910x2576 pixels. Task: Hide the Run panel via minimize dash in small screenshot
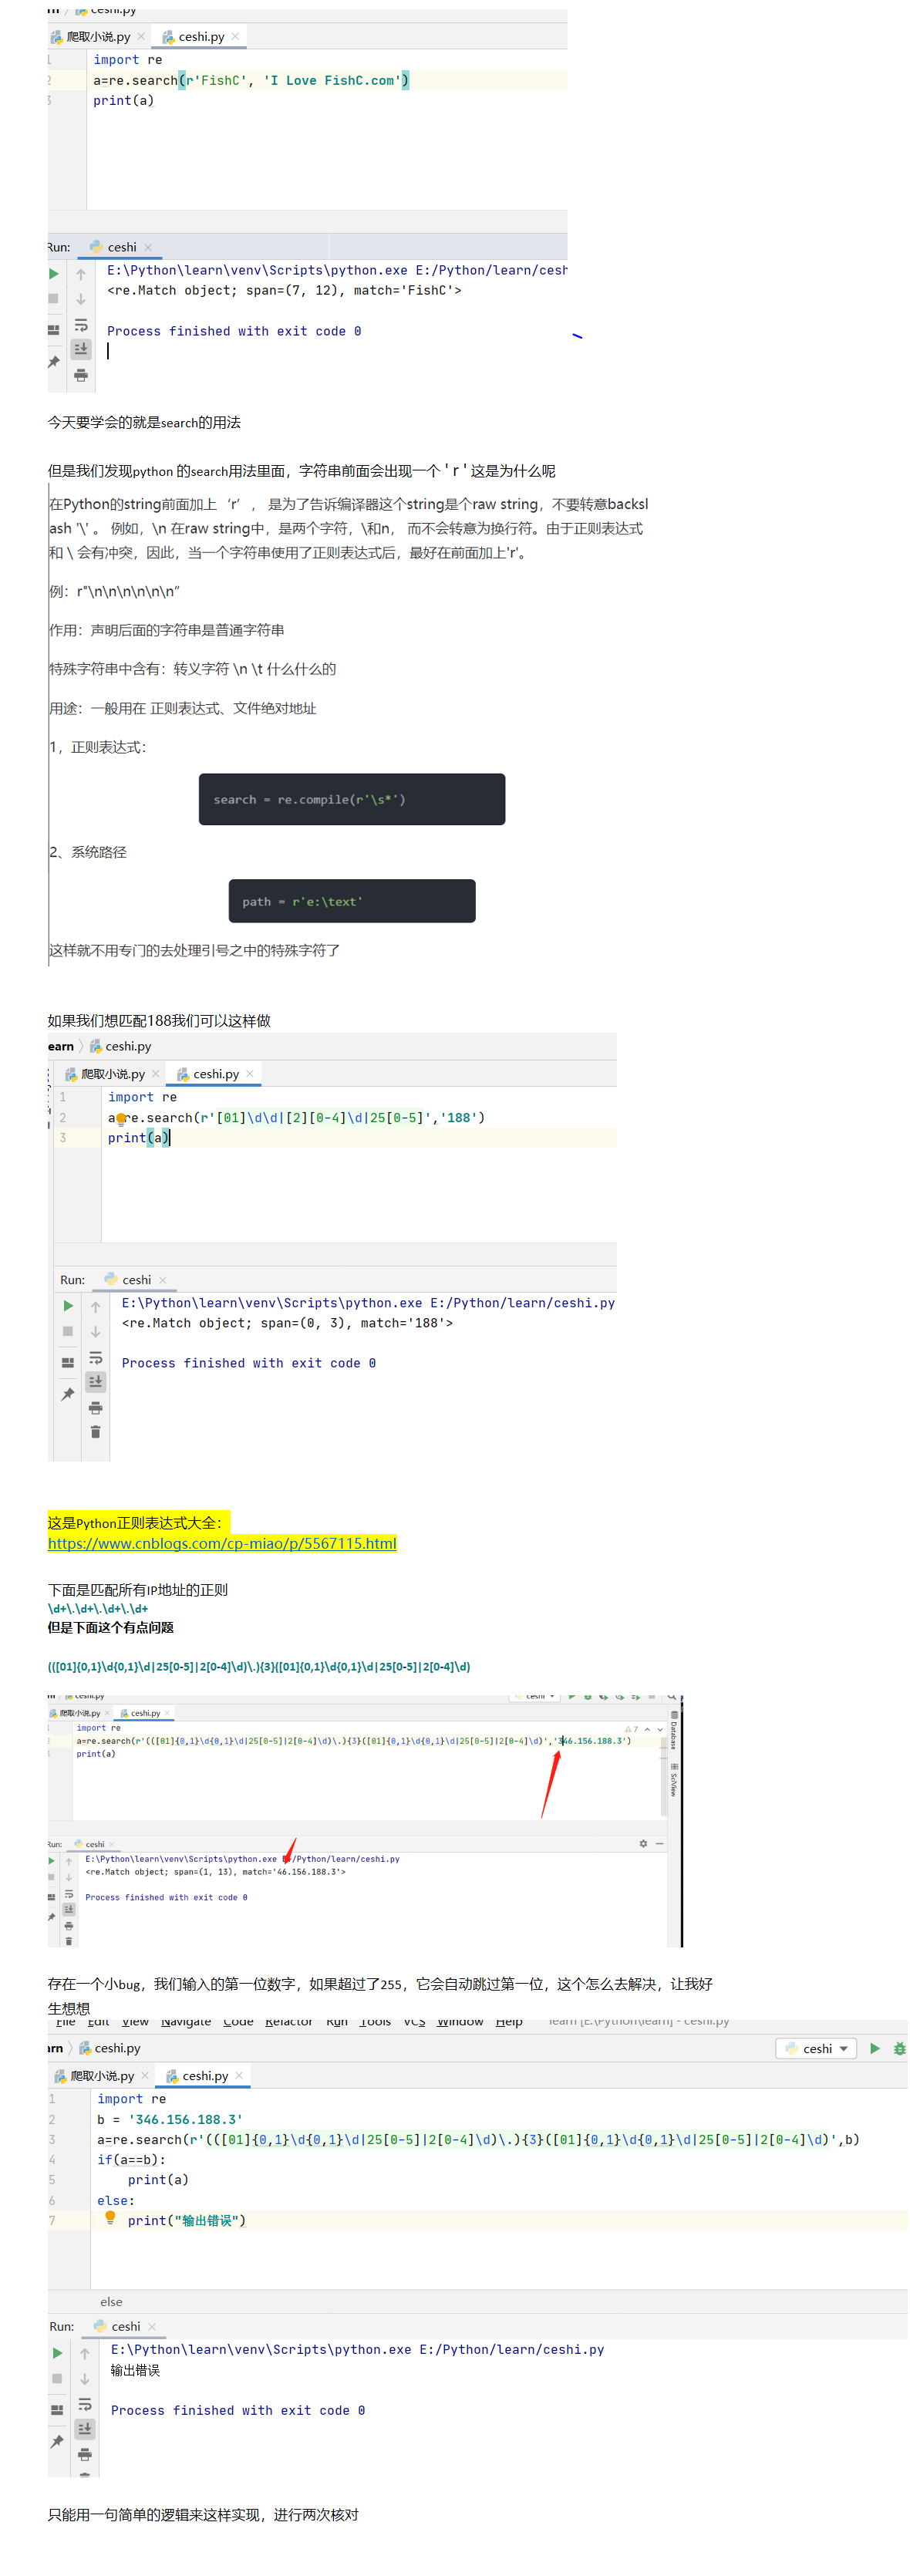click(660, 1843)
